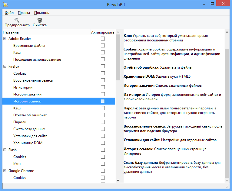The width and height of the screenshot is (232, 191).
Task: Click the Очистка trash can icon
Action: [40, 20]
